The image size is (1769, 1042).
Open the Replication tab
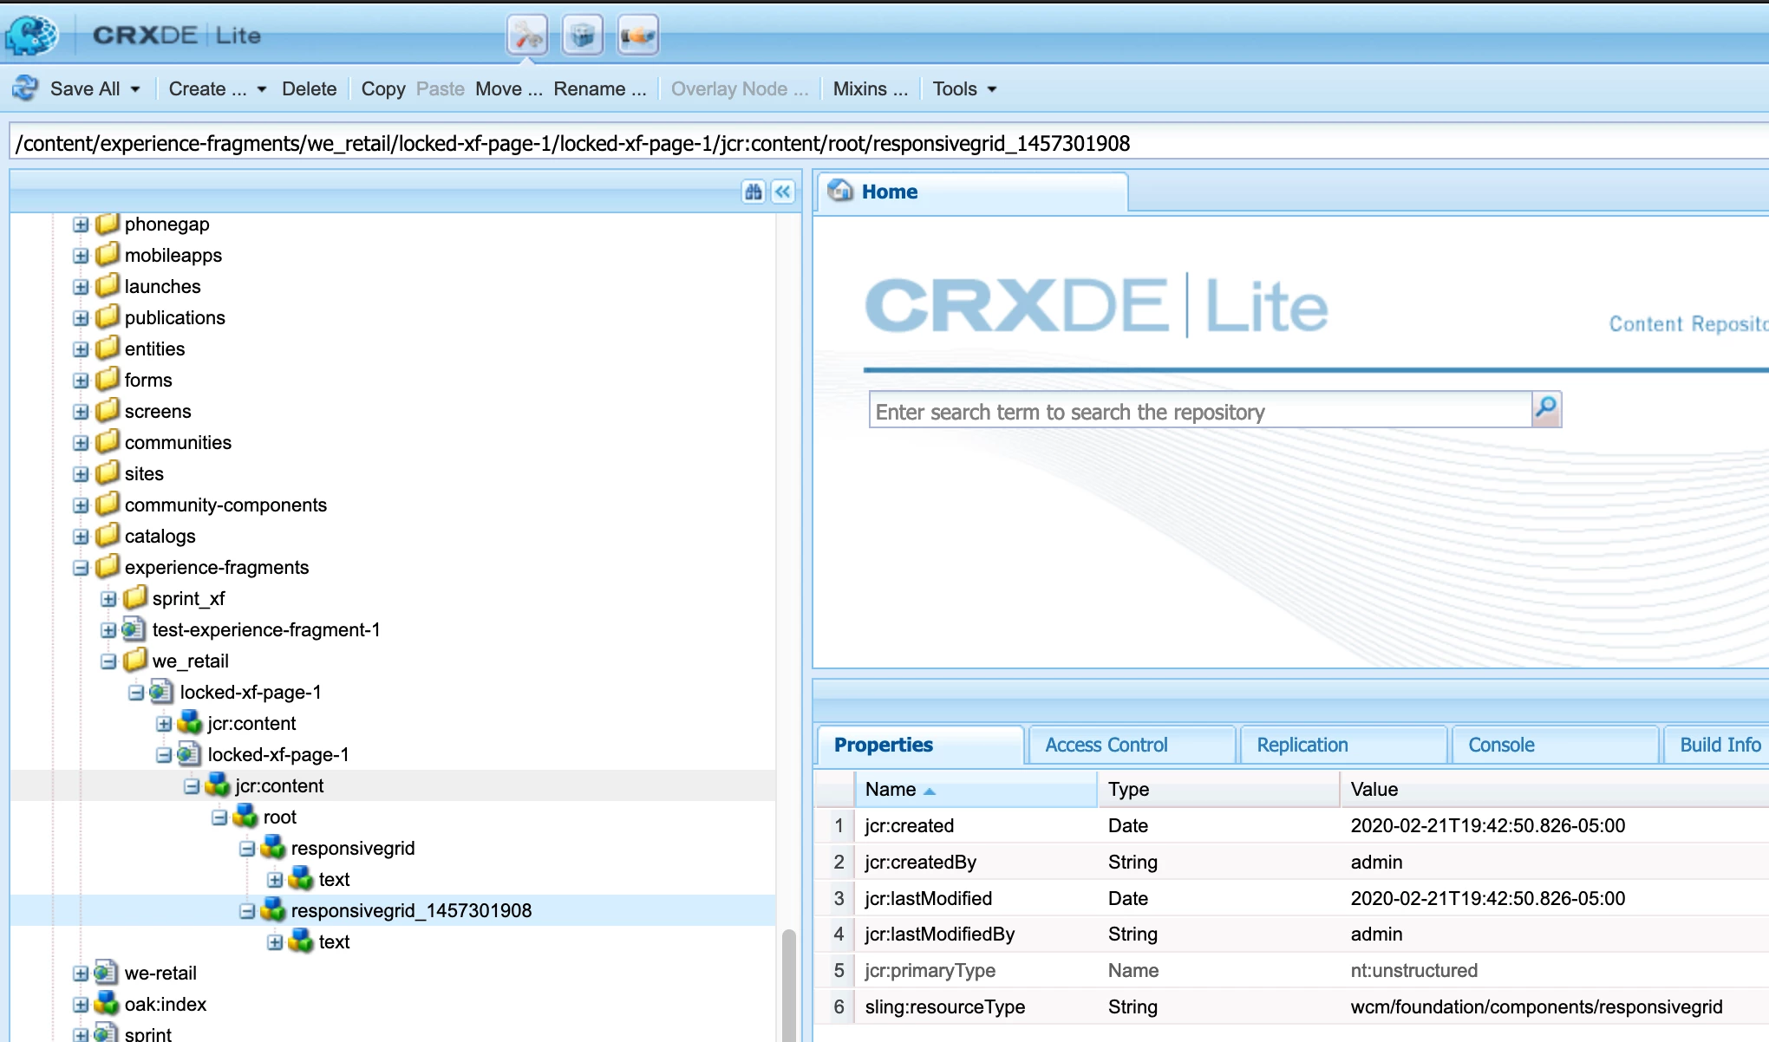(1302, 745)
